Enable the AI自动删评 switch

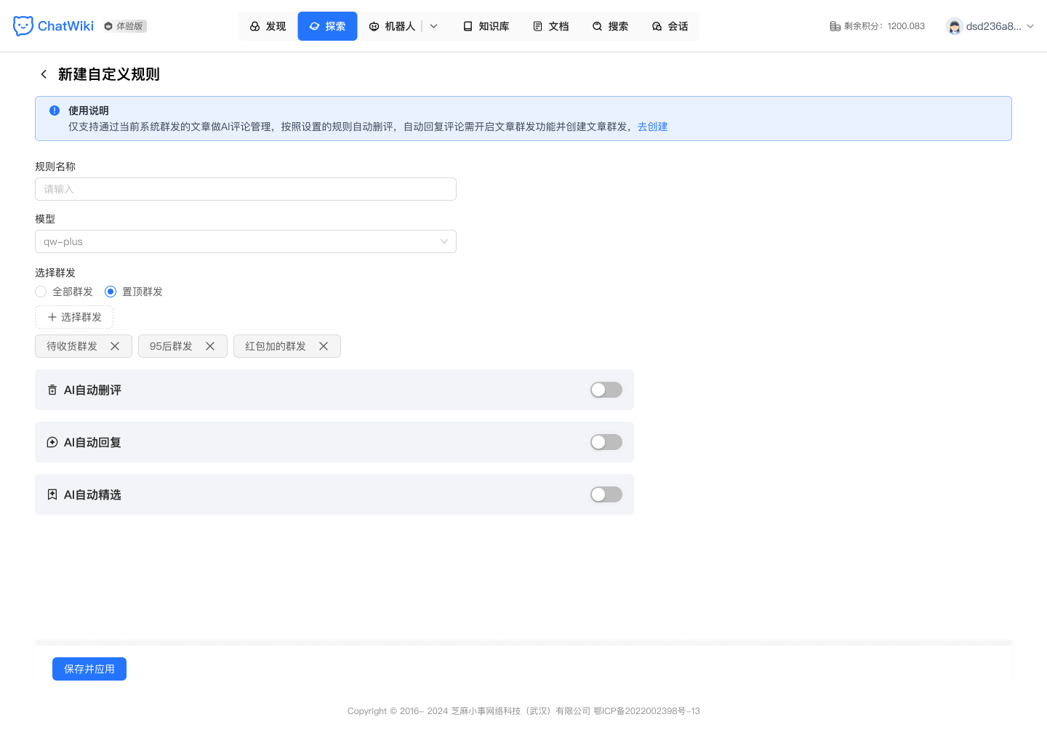(x=606, y=390)
